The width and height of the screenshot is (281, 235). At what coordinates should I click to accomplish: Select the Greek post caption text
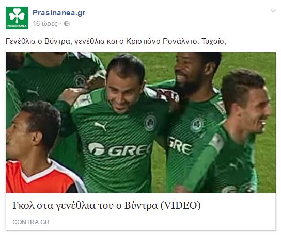coord(116,41)
